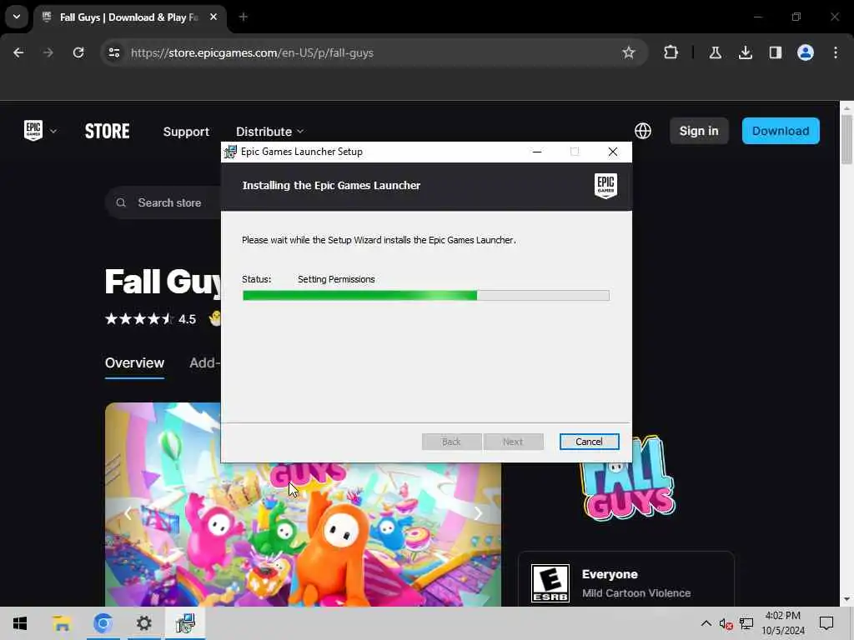Show previous carousel image arrow
The width and height of the screenshot is (854, 640).
tap(128, 513)
